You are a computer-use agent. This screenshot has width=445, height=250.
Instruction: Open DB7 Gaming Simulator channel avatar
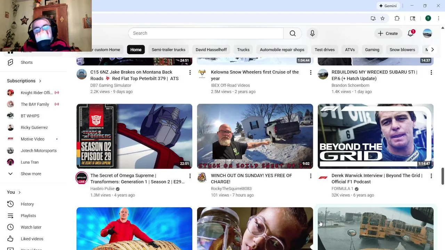pyautogui.click(x=82, y=74)
